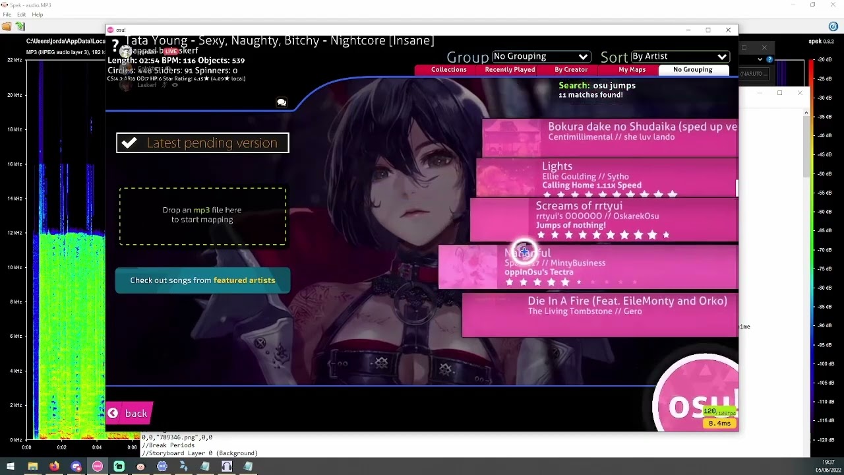Select the No Grouping tab
This screenshot has height=475, width=844.
(692, 70)
